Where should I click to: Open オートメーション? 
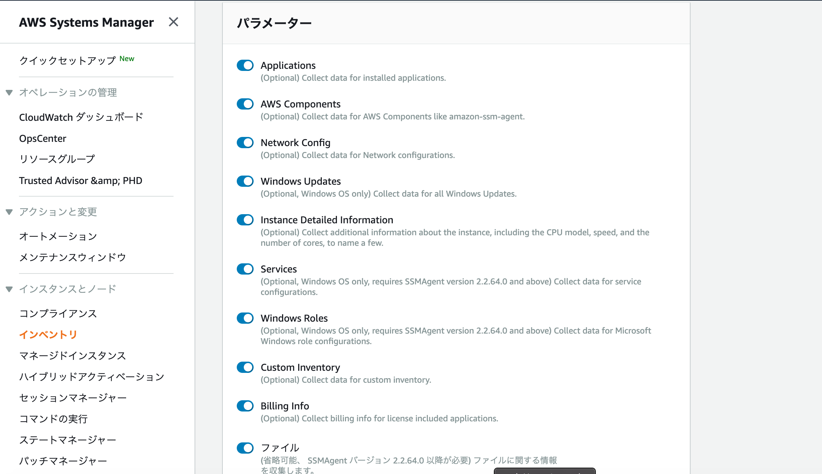58,236
